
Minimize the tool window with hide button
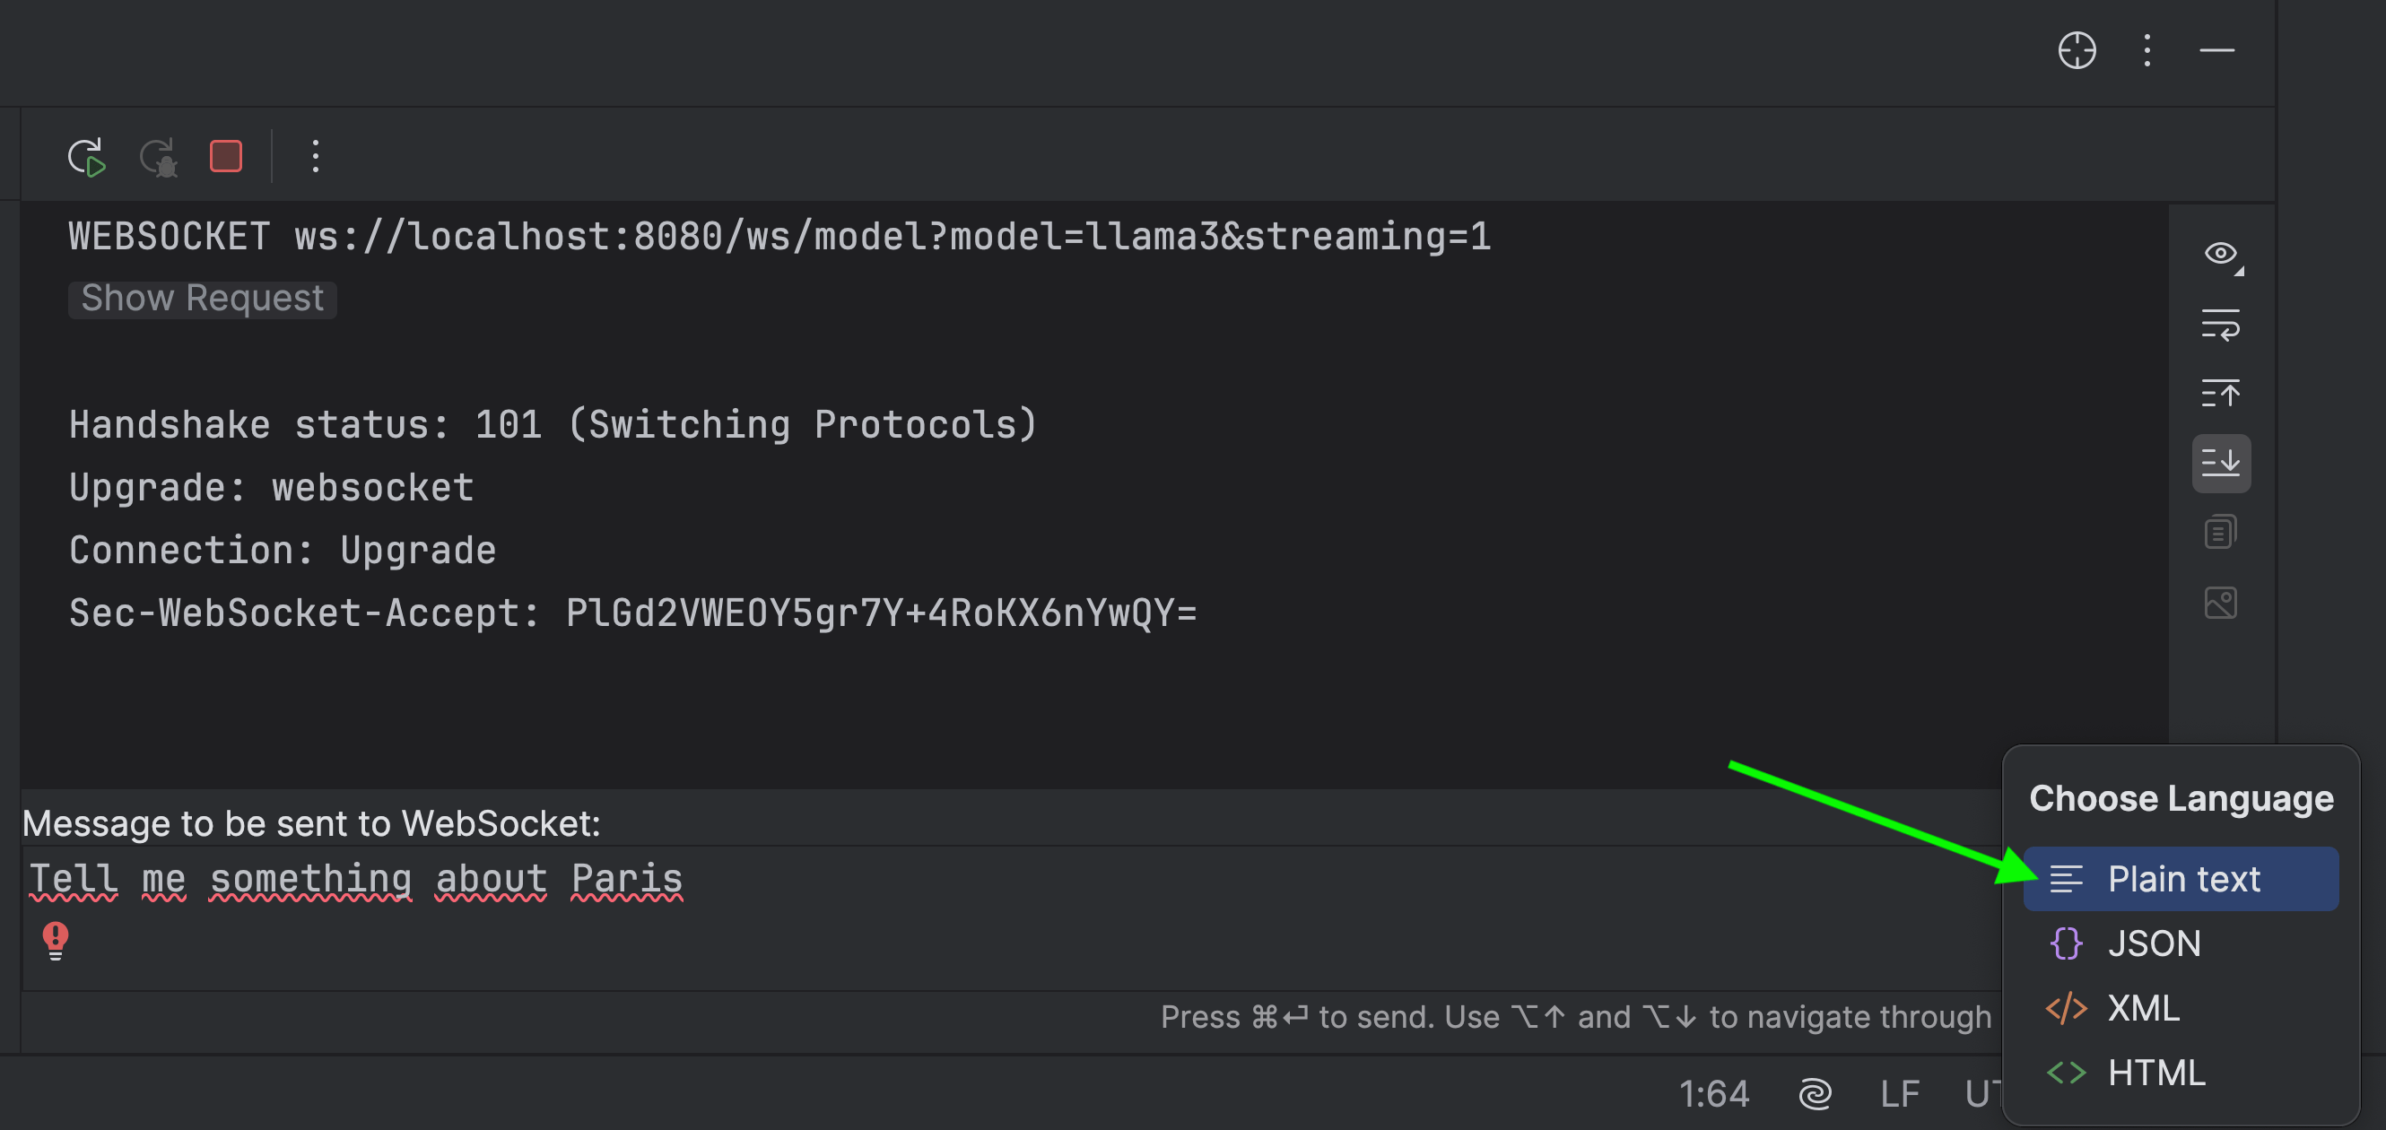click(2216, 50)
